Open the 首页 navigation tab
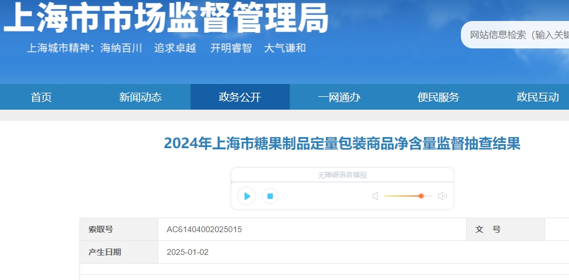 pos(41,97)
